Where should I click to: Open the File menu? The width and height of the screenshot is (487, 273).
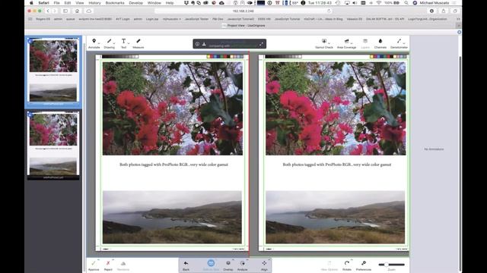(x=56, y=3)
